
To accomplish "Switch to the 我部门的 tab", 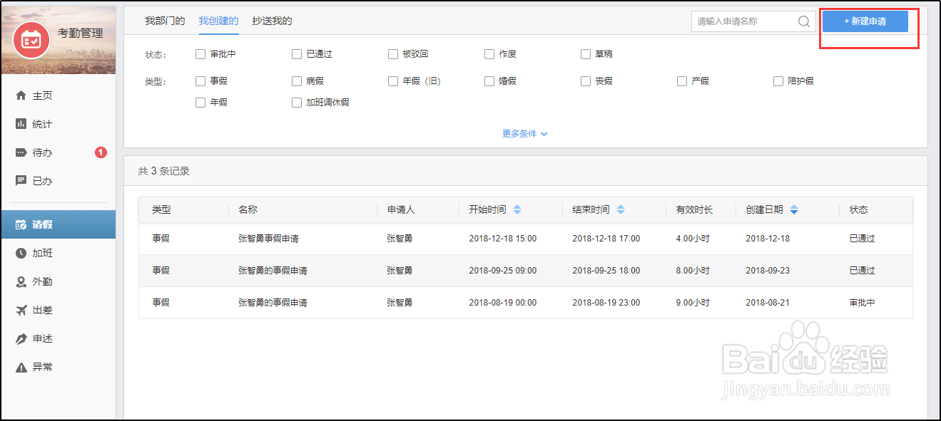I will 165,21.
